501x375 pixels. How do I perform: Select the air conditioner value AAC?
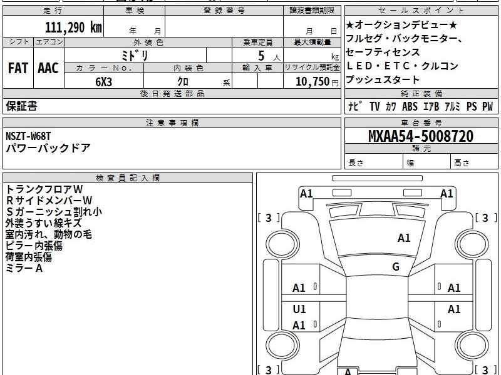click(x=48, y=68)
